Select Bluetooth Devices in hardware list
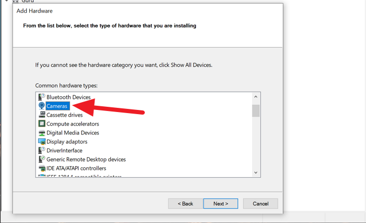This screenshot has height=223, width=366. [x=68, y=97]
